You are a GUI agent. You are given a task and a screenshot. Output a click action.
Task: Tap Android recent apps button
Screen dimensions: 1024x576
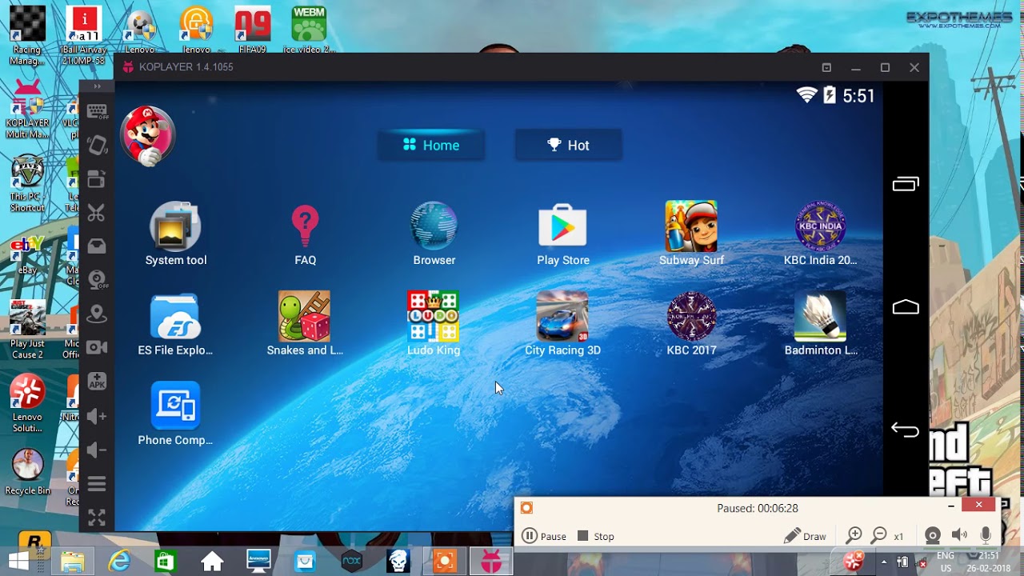click(x=906, y=184)
